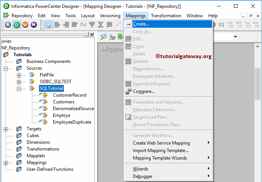Click the green Designer D icon
Screen dimensions: 262x182
tap(17, 25)
